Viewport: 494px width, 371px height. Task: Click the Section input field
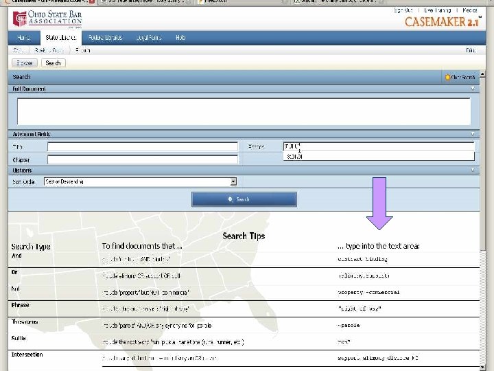[379, 146]
